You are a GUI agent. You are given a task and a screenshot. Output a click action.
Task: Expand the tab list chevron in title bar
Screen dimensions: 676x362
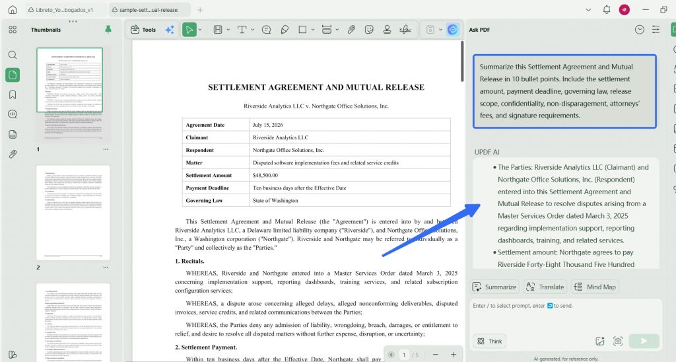(x=588, y=9)
